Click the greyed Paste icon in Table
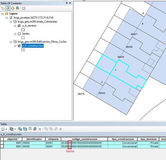This screenshot has width=166, height=160. click(x=51, y=129)
